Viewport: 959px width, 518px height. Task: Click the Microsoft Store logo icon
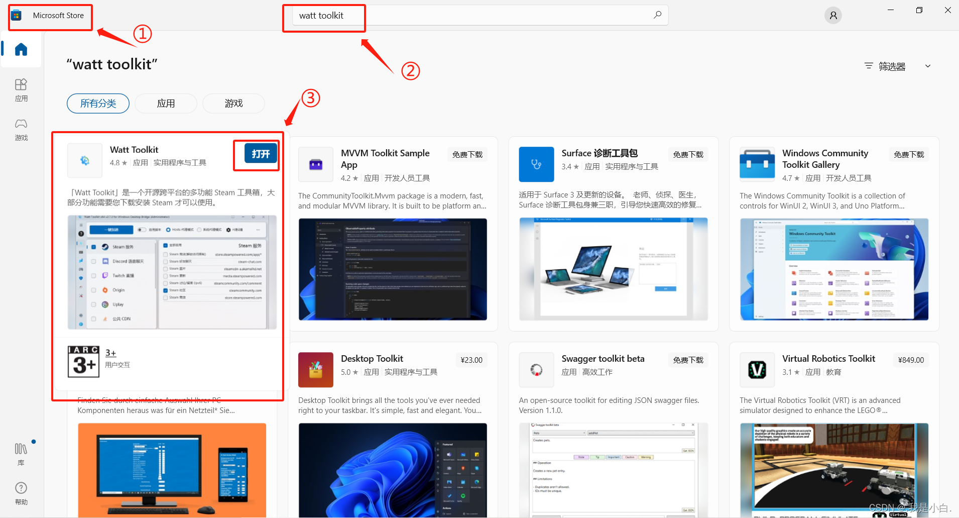(x=17, y=15)
